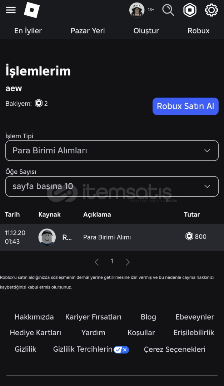This screenshot has height=386, width=224.
Task: Tap the Roblox logo home icon
Action: click(x=32, y=10)
